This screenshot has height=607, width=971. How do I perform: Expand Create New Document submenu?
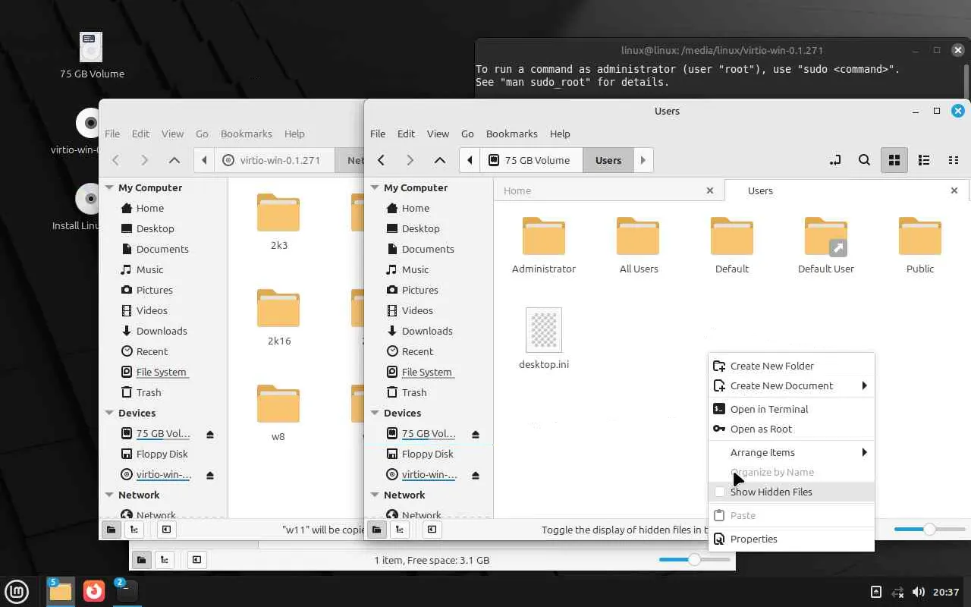(x=791, y=385)
